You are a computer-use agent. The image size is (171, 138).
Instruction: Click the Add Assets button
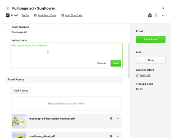click(21, 90)
